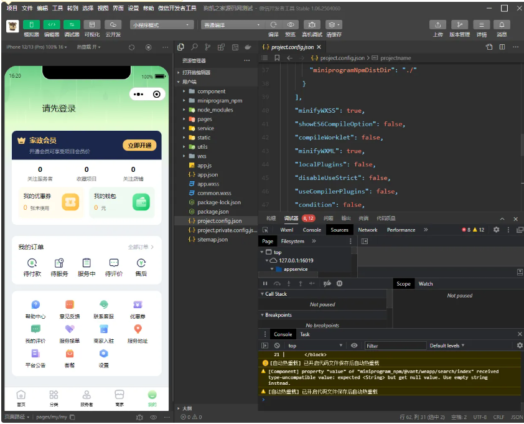Screen dimensions: 524x424
Task: Open DevTools settings gear in debugger
Action: point(495,229)
